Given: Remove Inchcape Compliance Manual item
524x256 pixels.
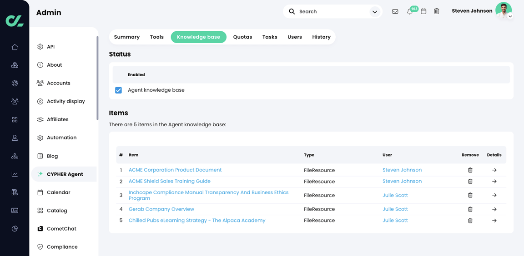Looking at the screenshot, I should pos(470,195).
